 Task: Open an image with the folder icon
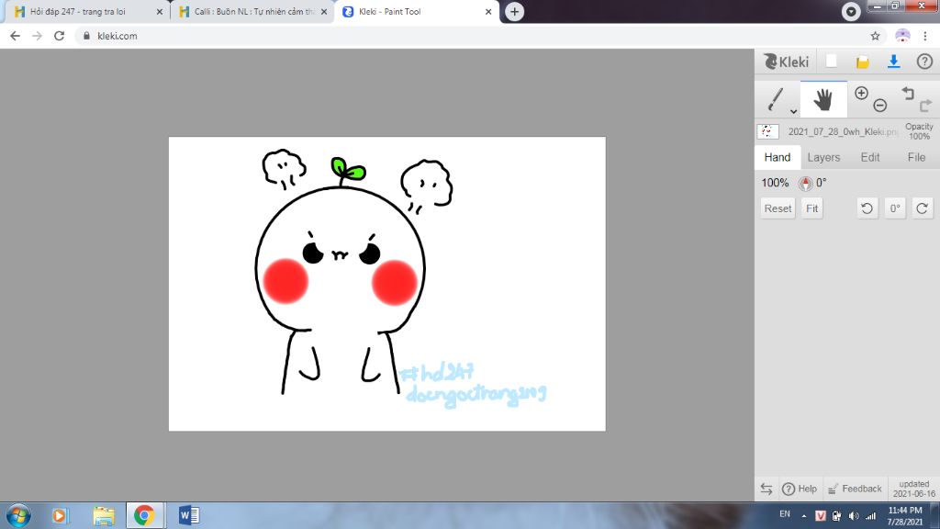tap(862, 62)
